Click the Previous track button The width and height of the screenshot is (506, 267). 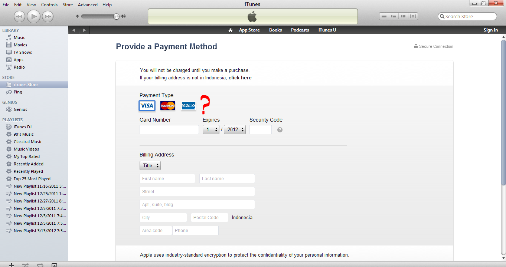point(19,16)
